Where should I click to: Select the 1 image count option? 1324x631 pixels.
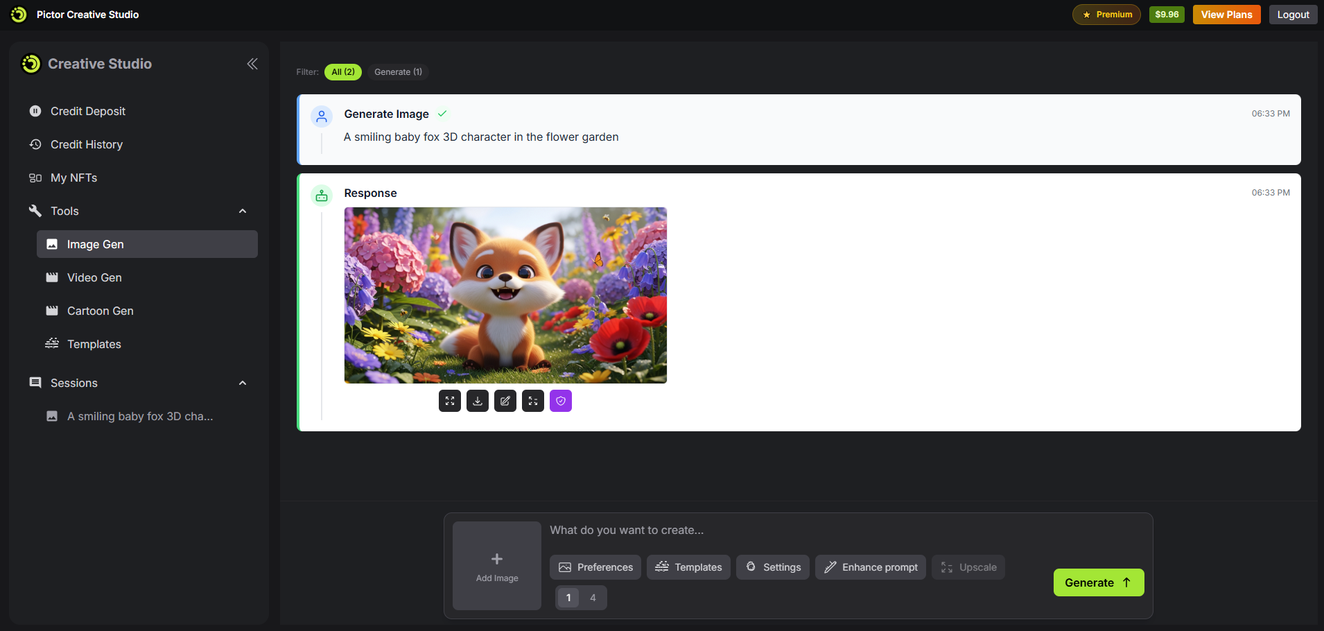[568, 598]
